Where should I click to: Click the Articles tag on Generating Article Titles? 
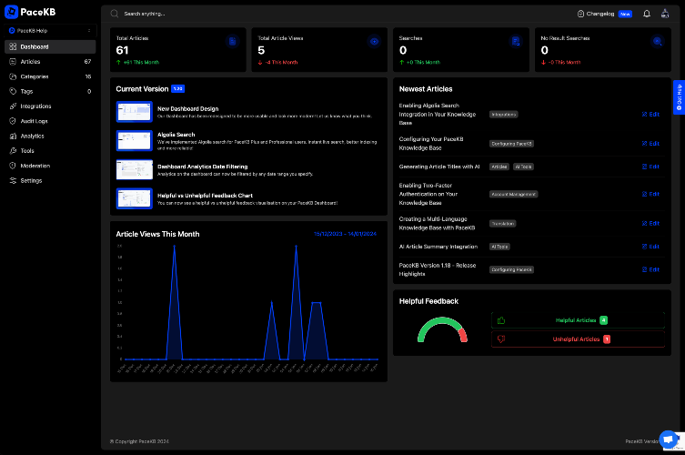(499, 167)
